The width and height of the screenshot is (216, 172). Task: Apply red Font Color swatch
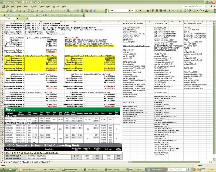206,10
